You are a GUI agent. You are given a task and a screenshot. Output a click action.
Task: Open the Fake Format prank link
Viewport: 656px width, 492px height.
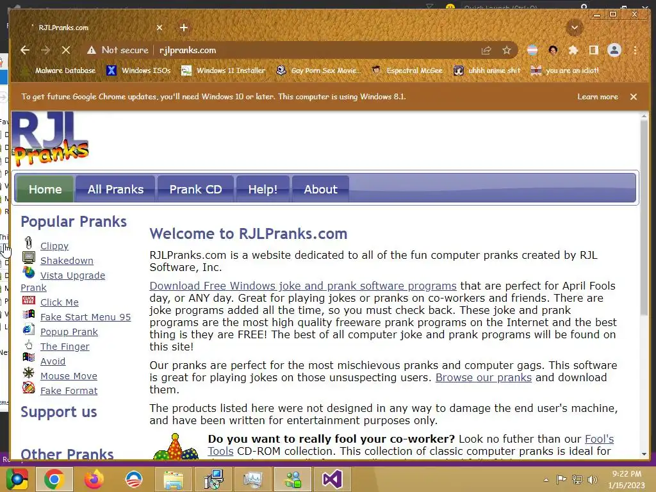[69, 391]
